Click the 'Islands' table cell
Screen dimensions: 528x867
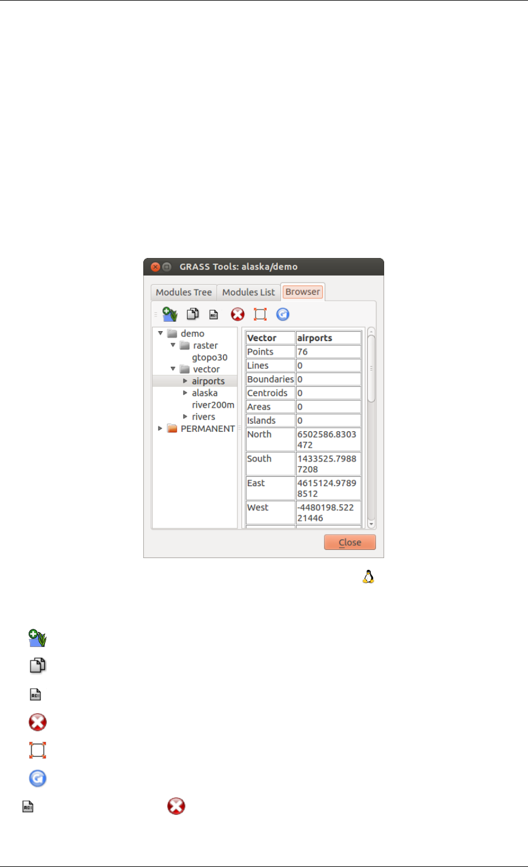click(270, 421)
